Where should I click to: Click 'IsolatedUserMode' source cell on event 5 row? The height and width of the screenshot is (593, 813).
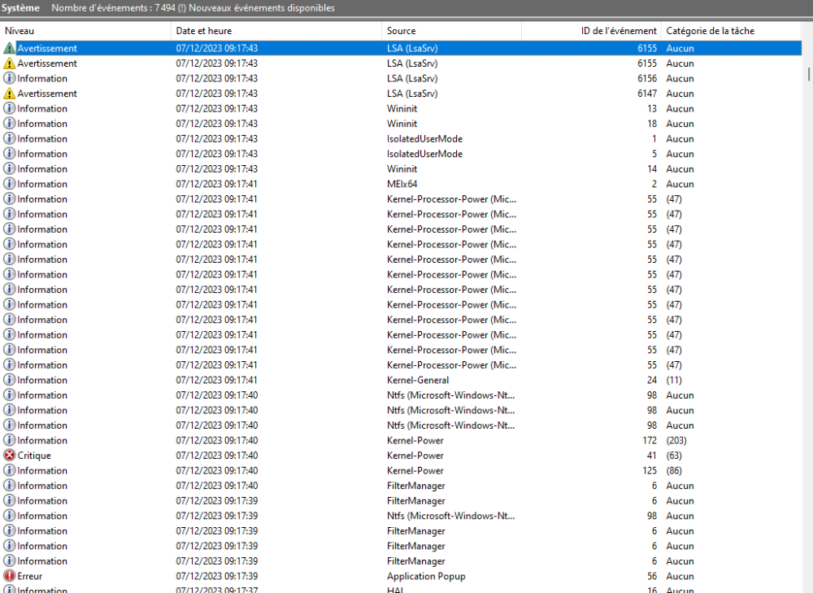click(x=424, y=154)
